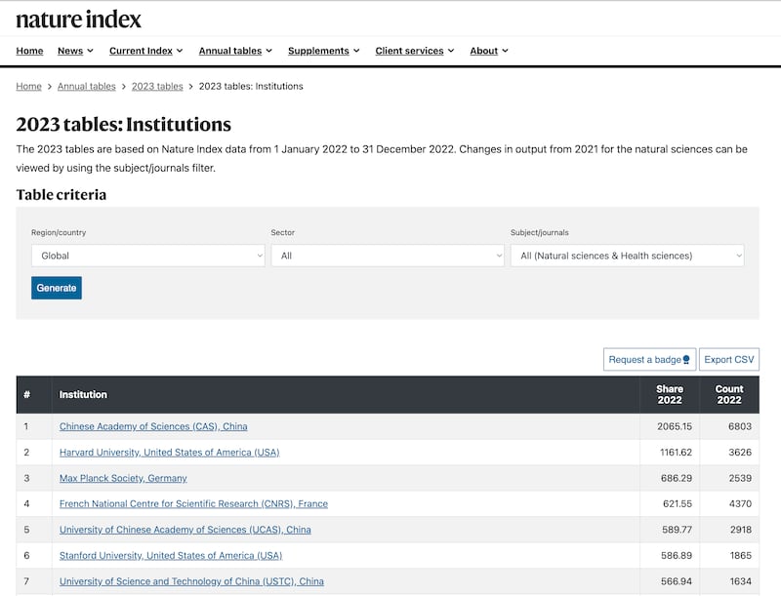
Task: Click the Count 2022 column header
Action: click(729, 394)
